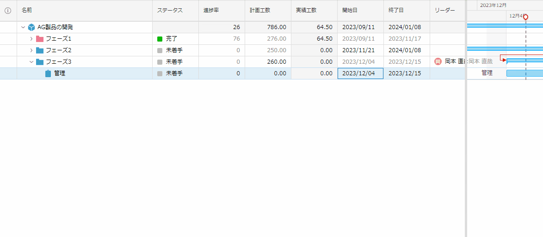
Task: Click the 管理 task clipboard icon
Action: 48,73
